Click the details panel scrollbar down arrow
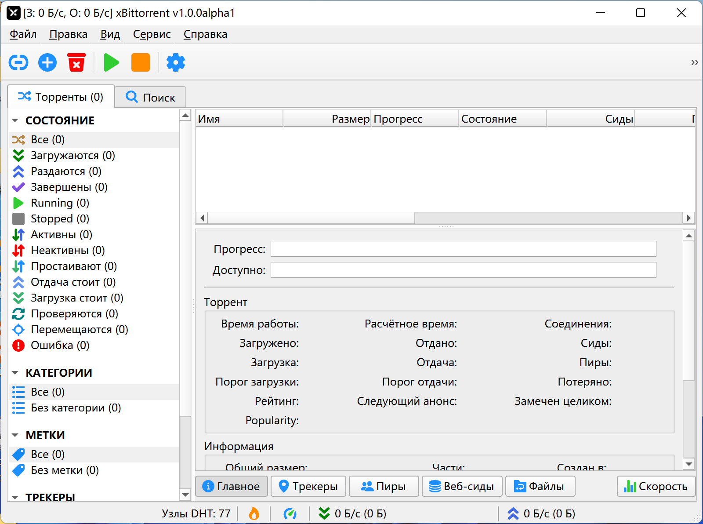 point(689,464)
